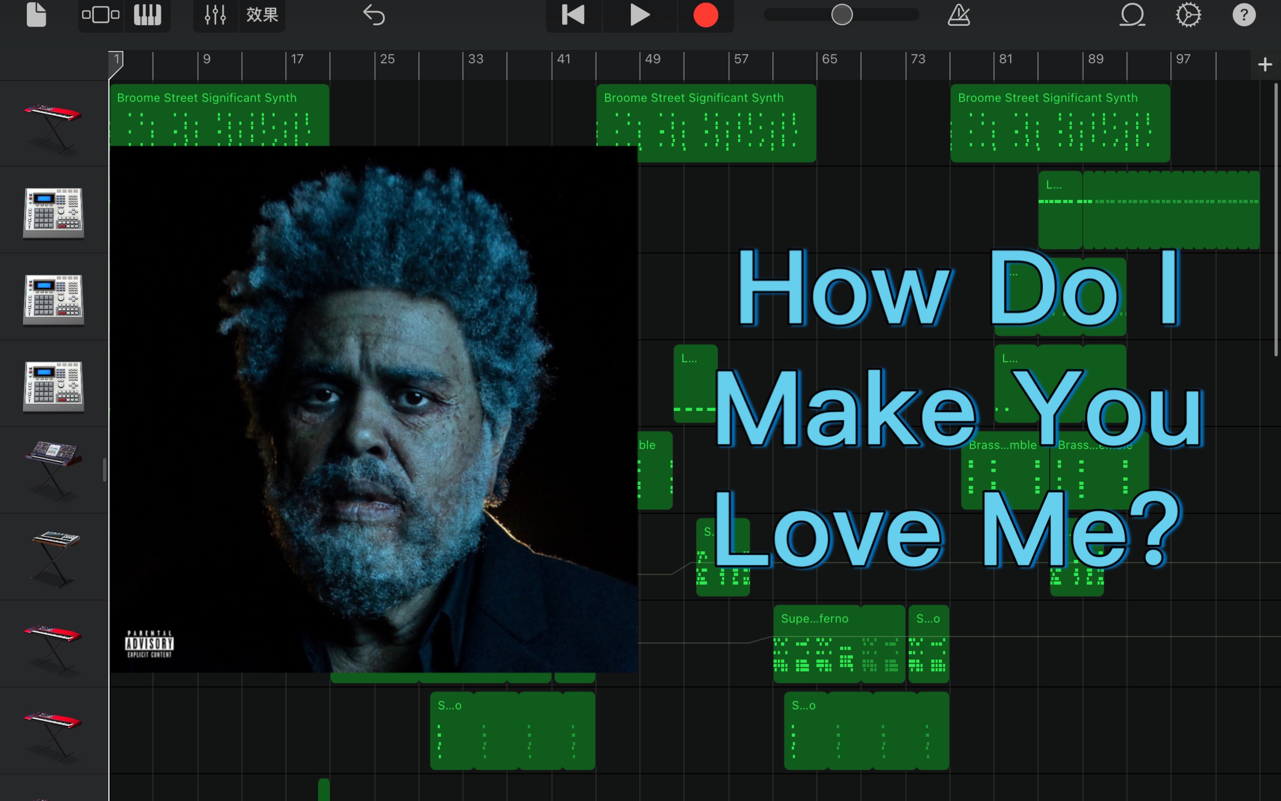Select Broome Street Synth region at bar 1
1281x801 pixels.
pos(220,115)
